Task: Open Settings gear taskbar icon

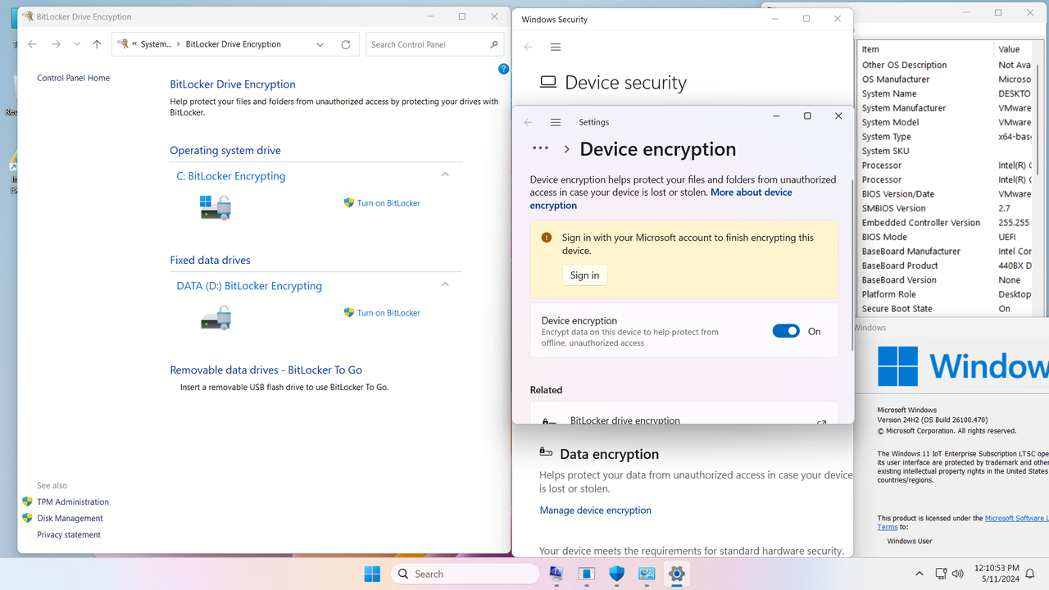Action: [676, 574]
